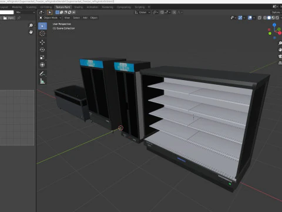Activate the Transform tool

(x=42, y=65)
